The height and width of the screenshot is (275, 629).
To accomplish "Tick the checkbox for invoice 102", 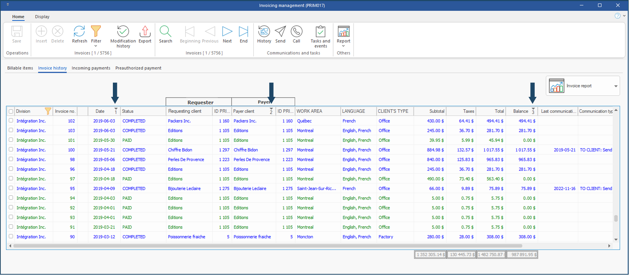I will click(11, 121).
